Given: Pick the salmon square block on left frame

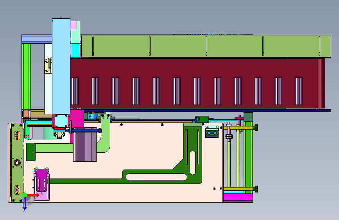Looking at the screenshot, I should coord(26,114).
